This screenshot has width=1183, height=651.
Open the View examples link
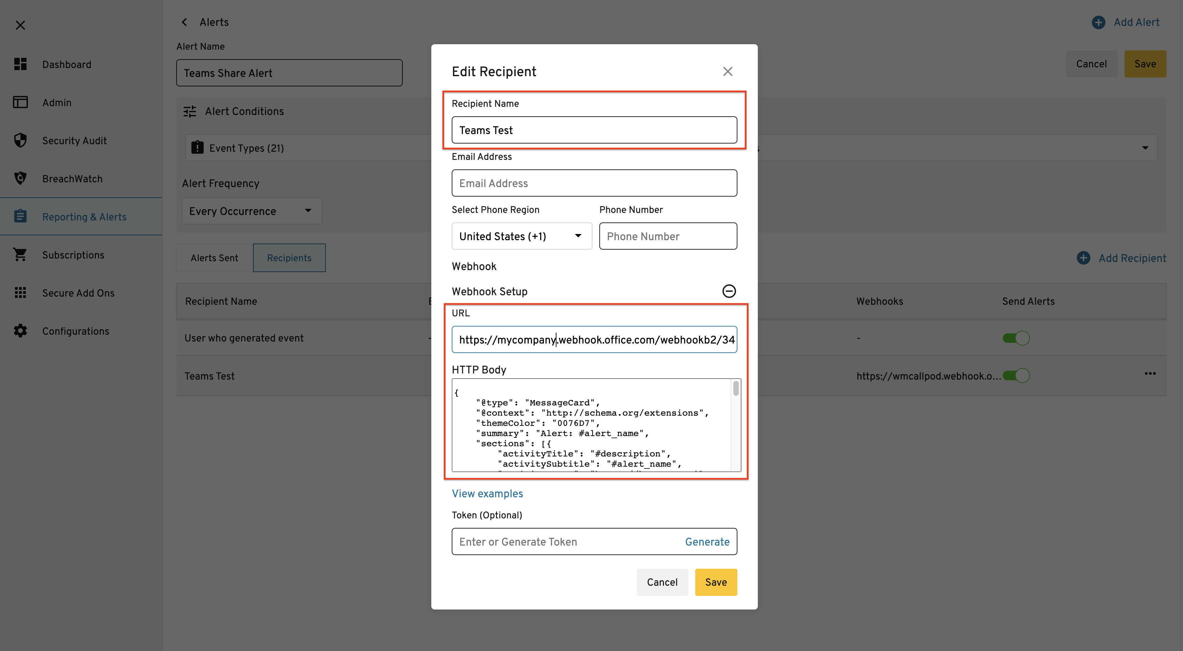[x=487, y=494]
